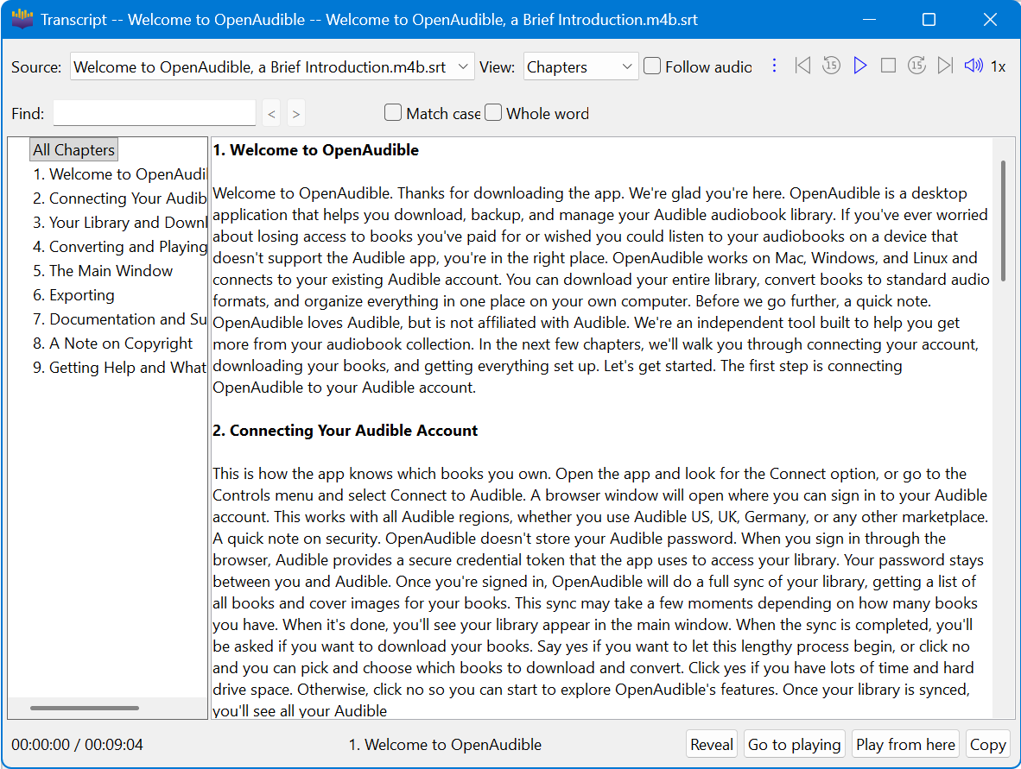The height and width of the screenshot is (769, 1021).
Task: Click the heading '1. Welcome to OpenAudible' in transcript
Action: point(316,149)
